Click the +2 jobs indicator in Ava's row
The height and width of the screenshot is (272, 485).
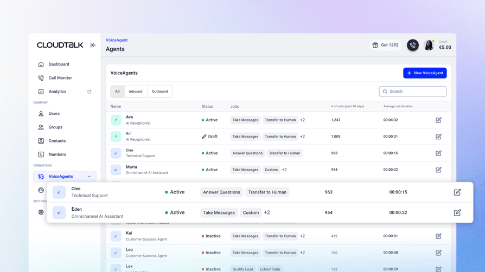point(303,120)
